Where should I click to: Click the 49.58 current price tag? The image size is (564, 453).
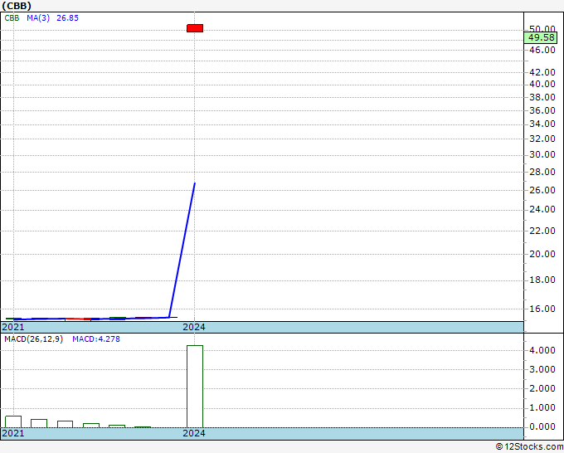[x=541, y=38]
